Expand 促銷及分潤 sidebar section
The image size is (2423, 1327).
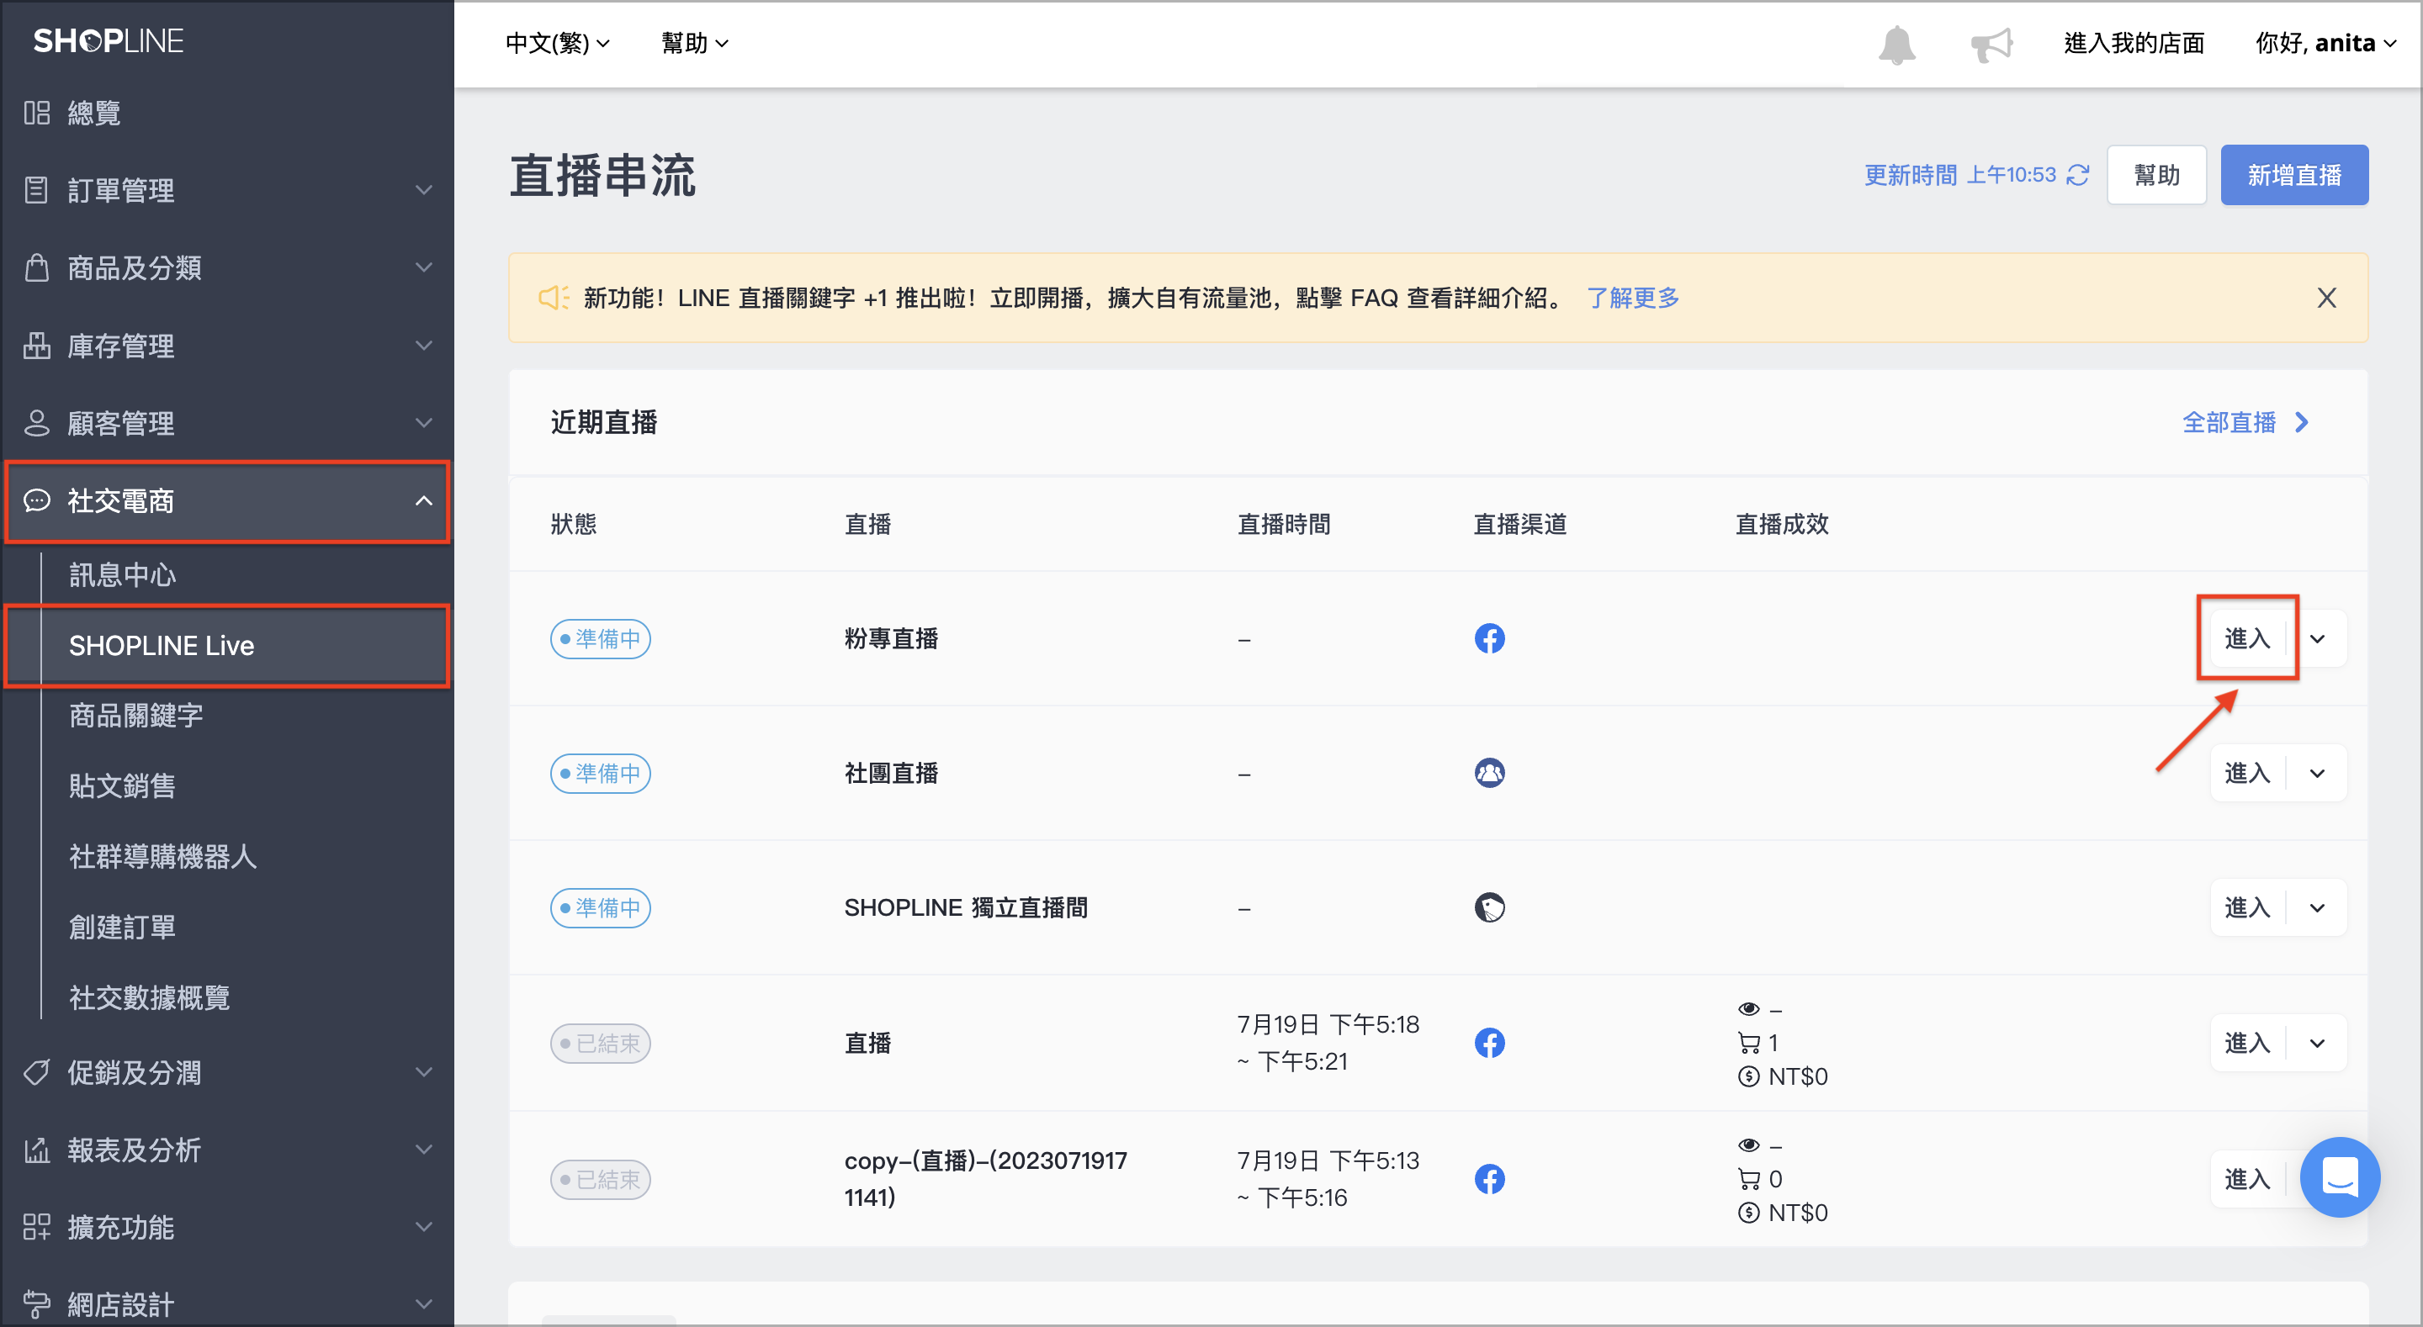(424, 1072)
